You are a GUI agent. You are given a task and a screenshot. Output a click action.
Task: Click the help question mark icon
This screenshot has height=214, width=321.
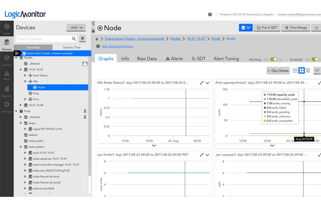[x=210, y=14]
